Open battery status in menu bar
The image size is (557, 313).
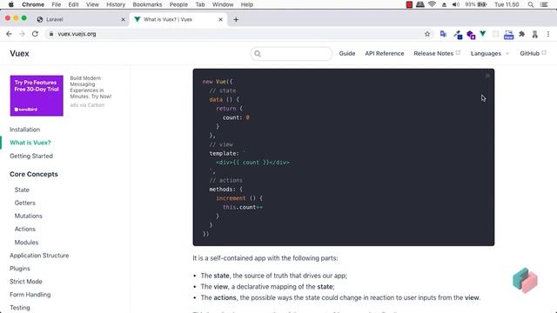pos(476,4)
